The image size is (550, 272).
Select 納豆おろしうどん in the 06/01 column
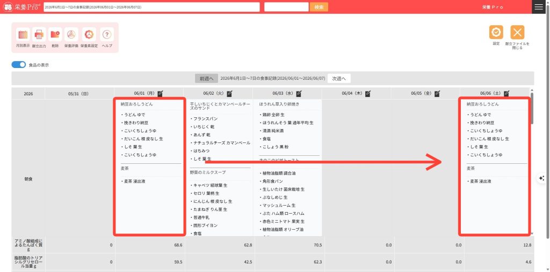137,104
